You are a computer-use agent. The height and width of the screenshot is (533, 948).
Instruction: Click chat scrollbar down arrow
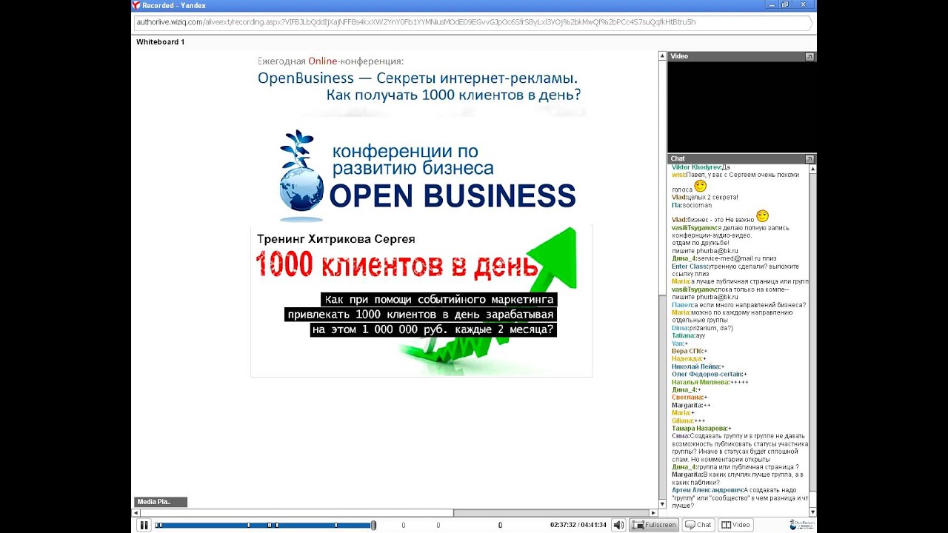coord(812,512)
